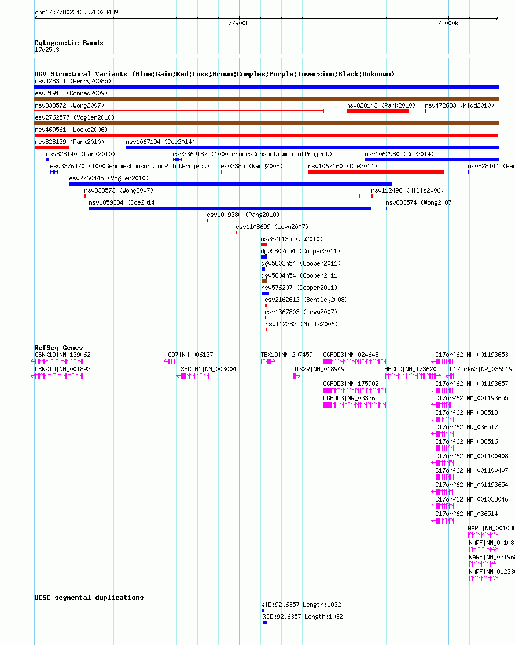Open C17orf62|NM_001193657 gene label
Screen dimensions: 515x645
472,384
